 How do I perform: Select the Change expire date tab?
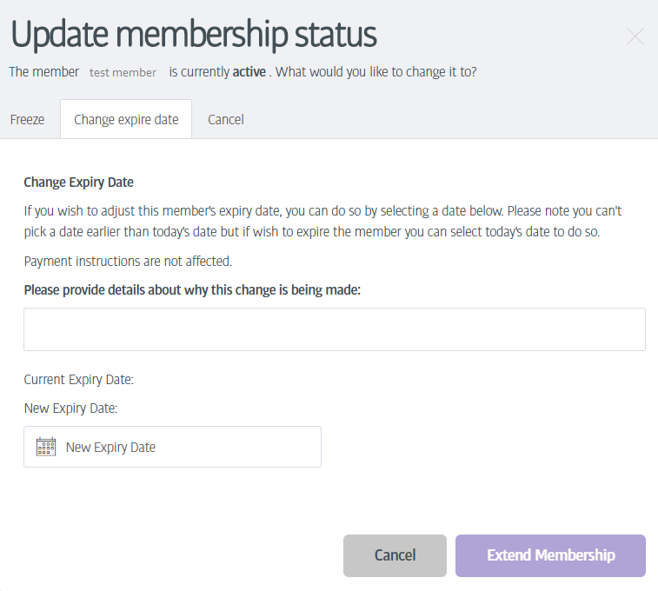tap(126, 120)
